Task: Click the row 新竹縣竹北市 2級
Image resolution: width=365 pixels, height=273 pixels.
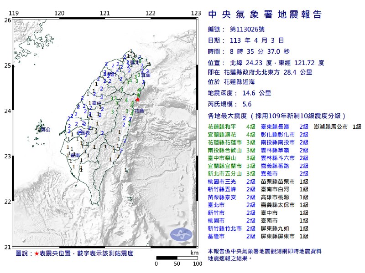Action: pyautogui.click(x=232, y=229)
